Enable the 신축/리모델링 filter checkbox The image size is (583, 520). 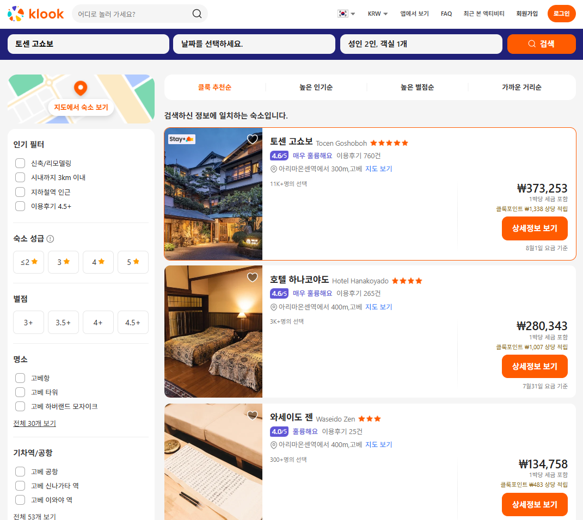pyautogui.click(x=20, y=163)
